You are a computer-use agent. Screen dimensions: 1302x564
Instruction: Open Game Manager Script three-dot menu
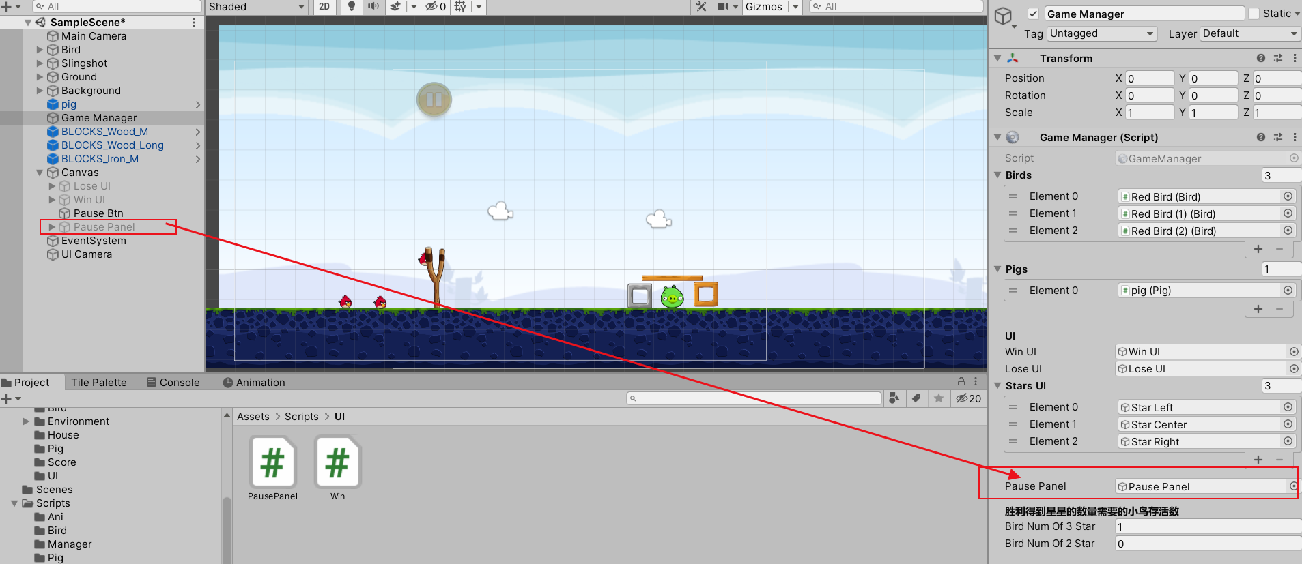(1295, 138)
